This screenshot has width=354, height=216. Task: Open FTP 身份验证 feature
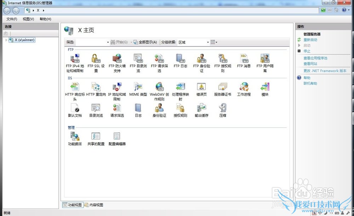202,63
